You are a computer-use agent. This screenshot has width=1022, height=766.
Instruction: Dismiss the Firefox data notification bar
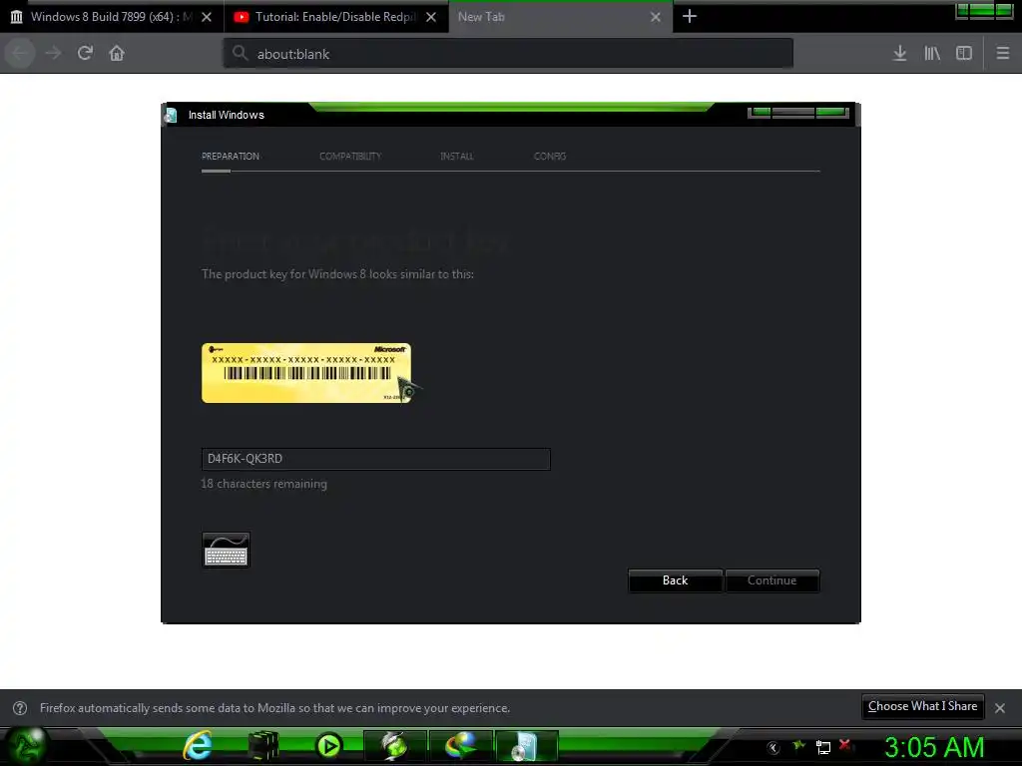tap(1000, 708)
